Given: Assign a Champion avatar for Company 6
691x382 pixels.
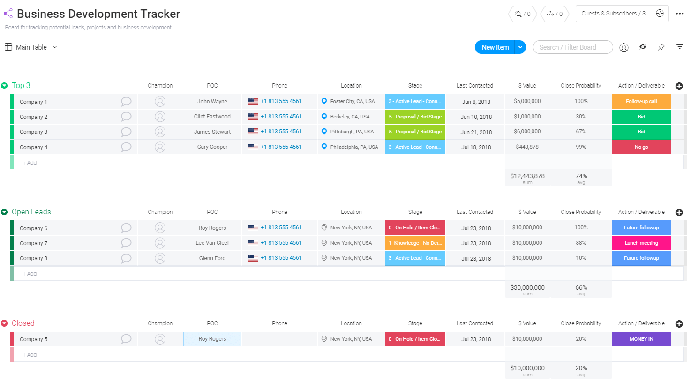Looking at the screenshot, I should tap(160, 228).
